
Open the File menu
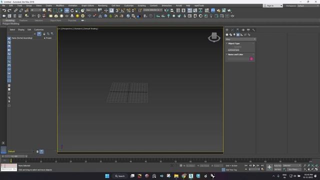tap(3, 5)
